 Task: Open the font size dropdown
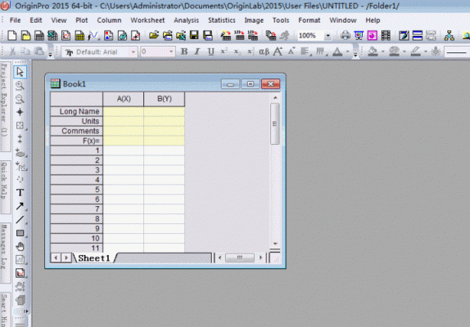[x=158, y=52]
